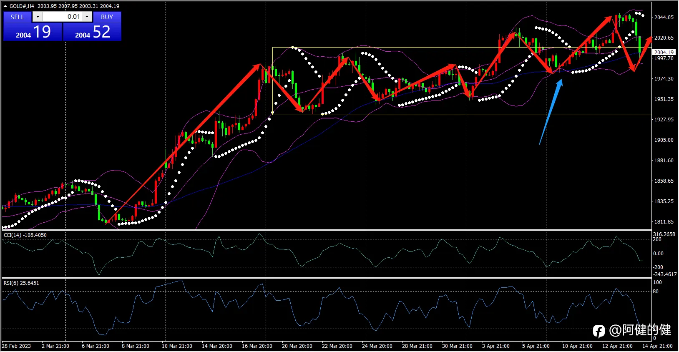Image resolution: width=679 pixels, height=352 pixels.
Task: Click the 8 Mar 21:00 time label
Action: point(136,346)
